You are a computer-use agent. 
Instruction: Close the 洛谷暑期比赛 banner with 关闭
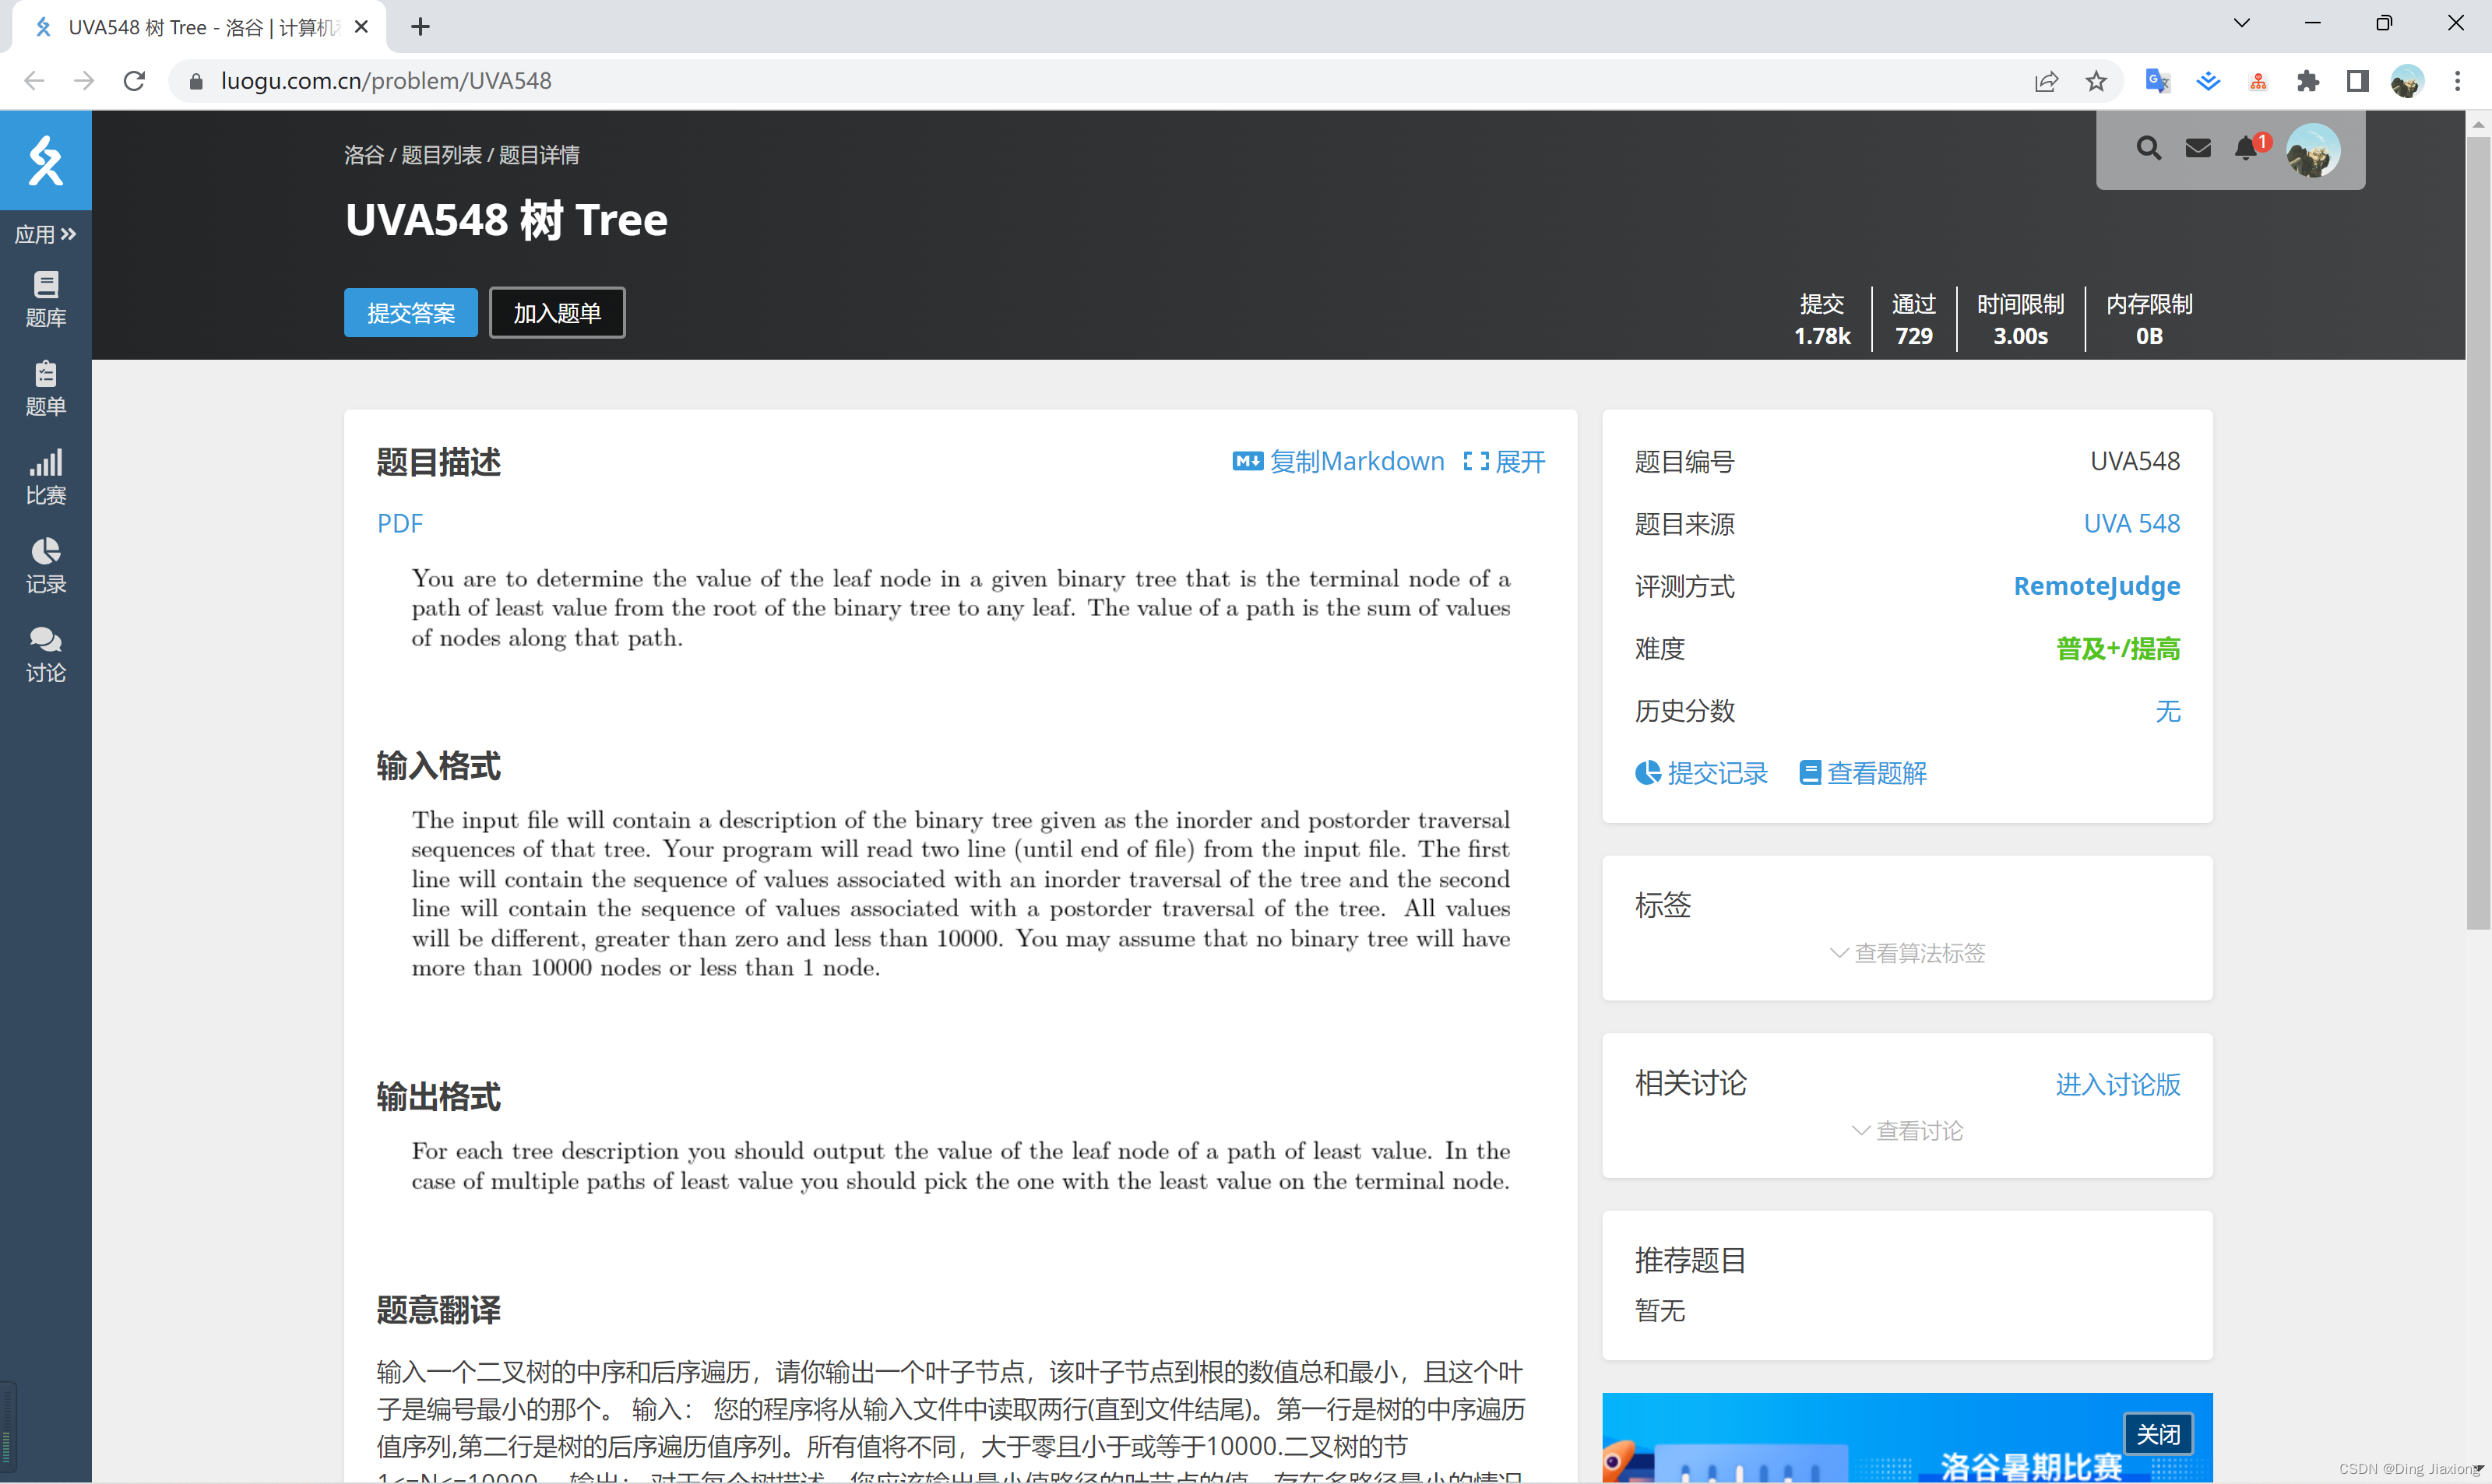[x=2157, y=1434]
